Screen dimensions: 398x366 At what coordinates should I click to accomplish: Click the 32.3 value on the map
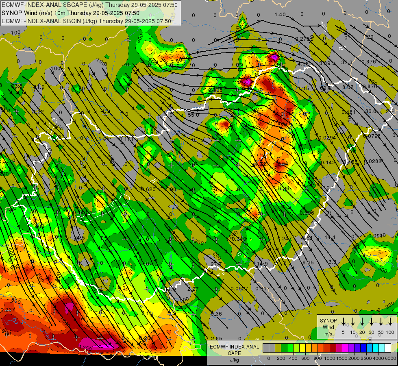pos(347,63)
